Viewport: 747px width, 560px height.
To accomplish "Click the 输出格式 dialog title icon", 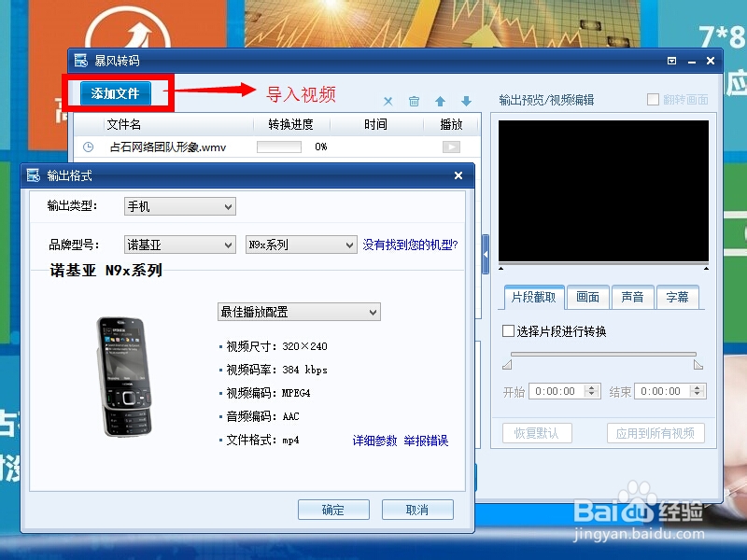I will pyautogui.click(x=34, y=175).
